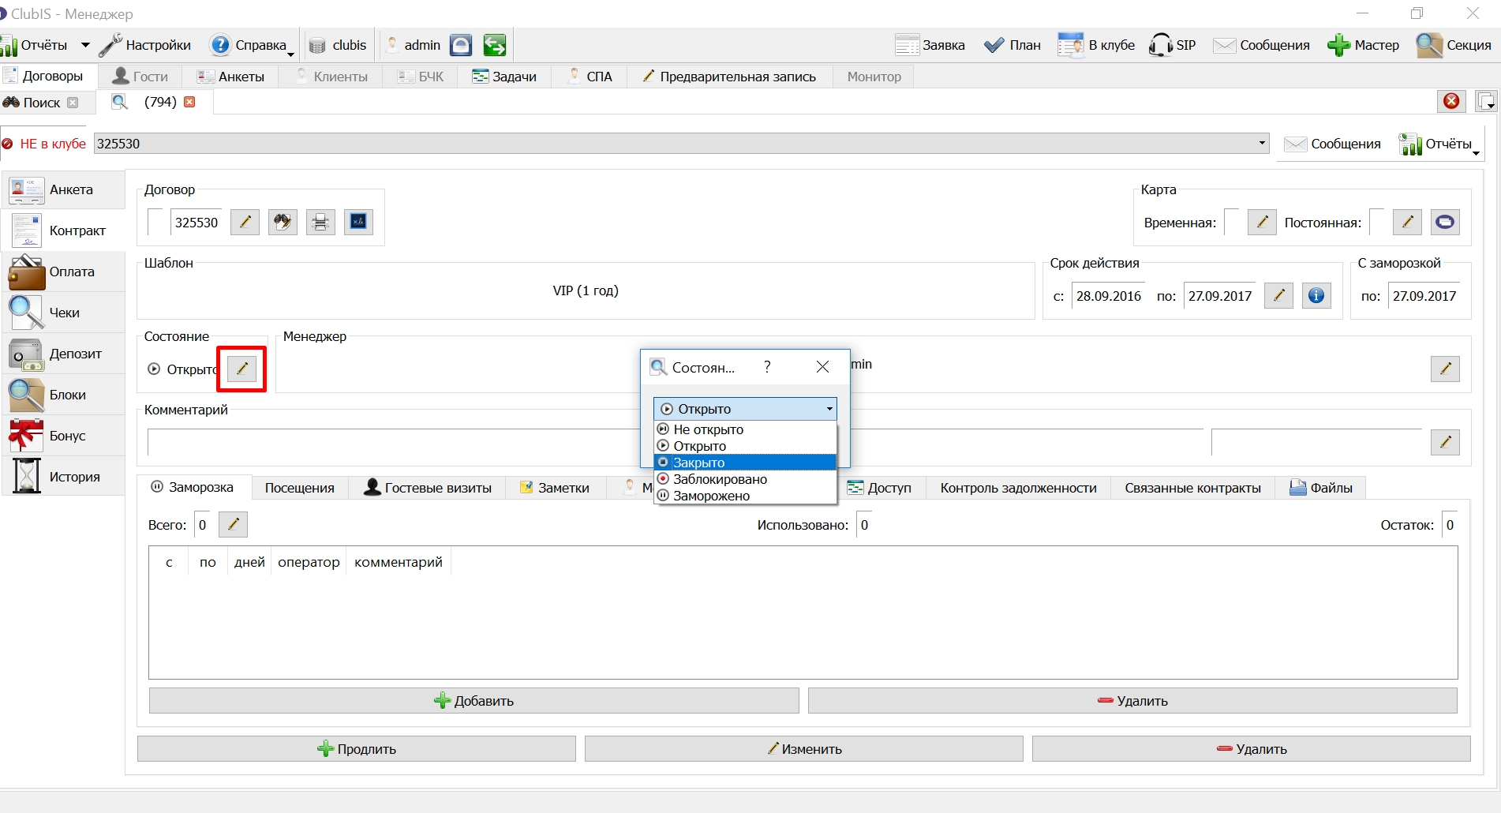Click the Добавить freeze button

[474, 701]
